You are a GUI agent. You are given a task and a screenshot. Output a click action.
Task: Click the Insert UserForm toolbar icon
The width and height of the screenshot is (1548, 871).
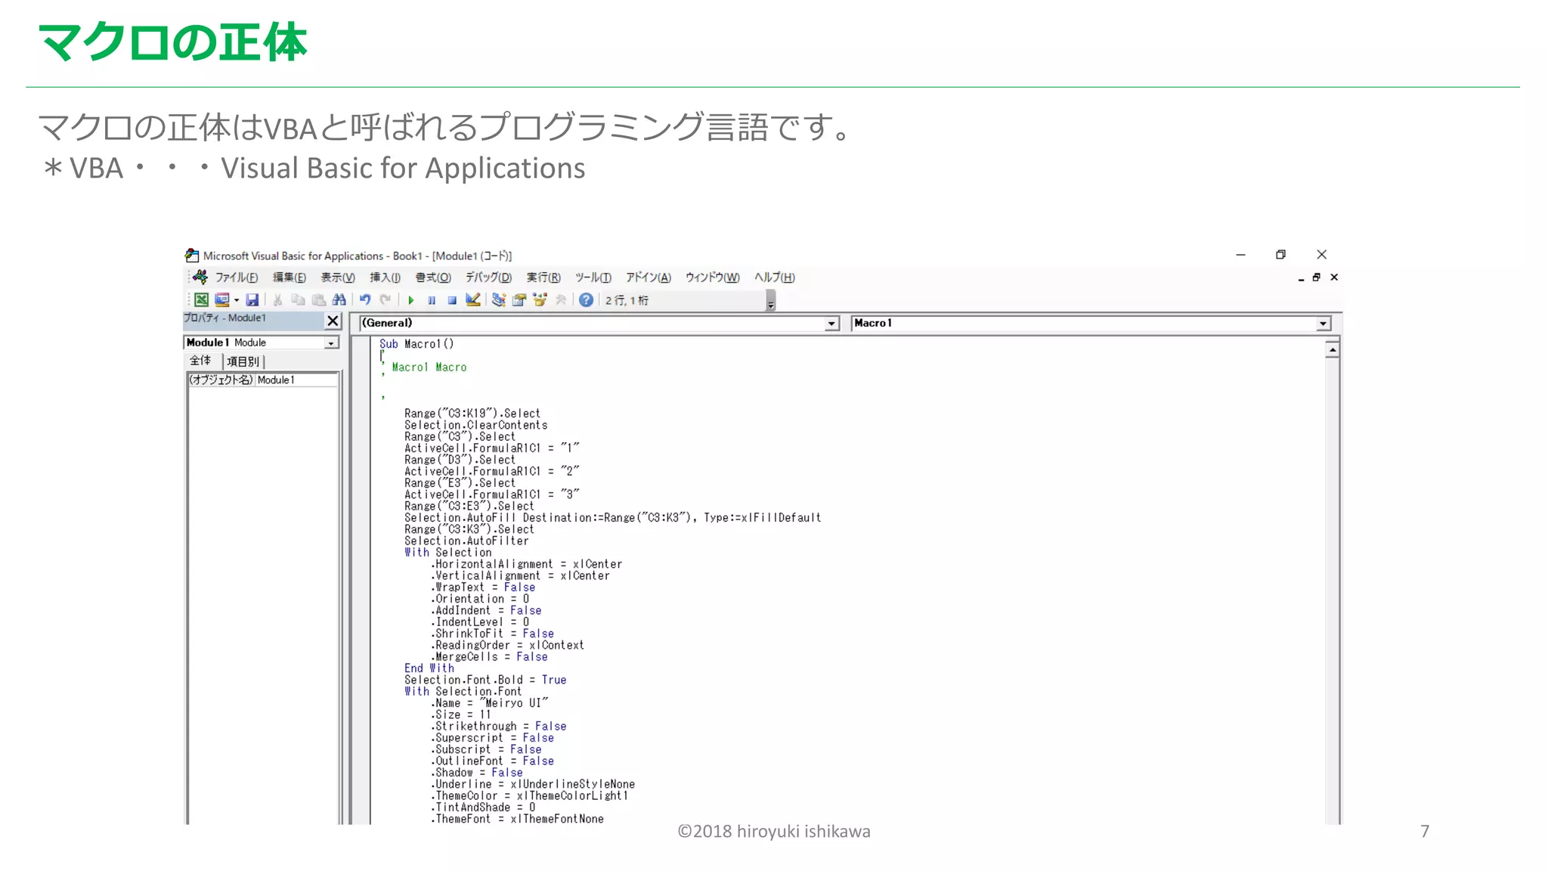point(221,300)
